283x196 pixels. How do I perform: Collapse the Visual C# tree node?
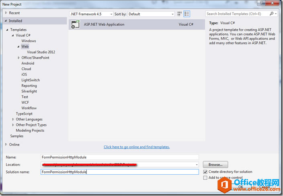(12, 35)
